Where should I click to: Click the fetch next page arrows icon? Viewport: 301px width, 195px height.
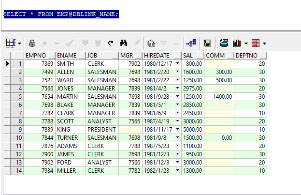[x=85, y=43]
